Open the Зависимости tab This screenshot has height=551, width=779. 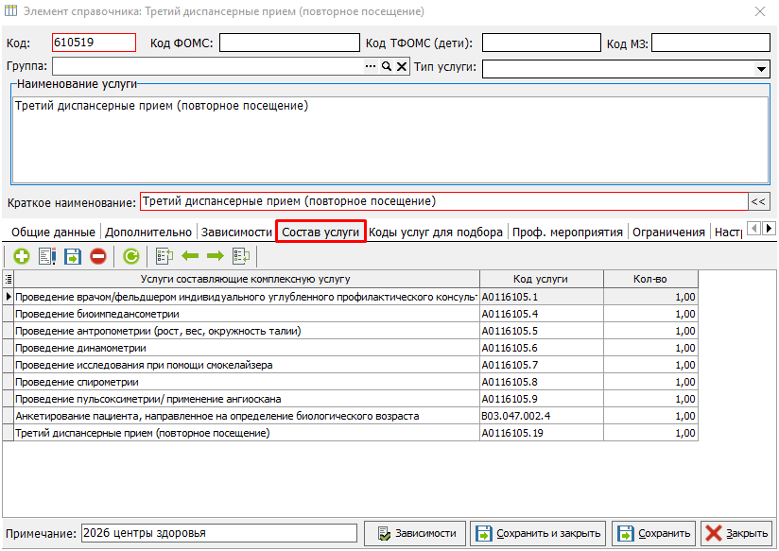(x=236, y=232)
